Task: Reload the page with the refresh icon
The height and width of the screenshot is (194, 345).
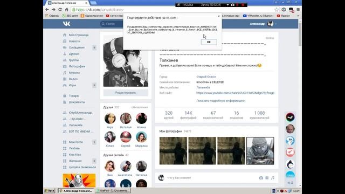Action: point(60,10)
